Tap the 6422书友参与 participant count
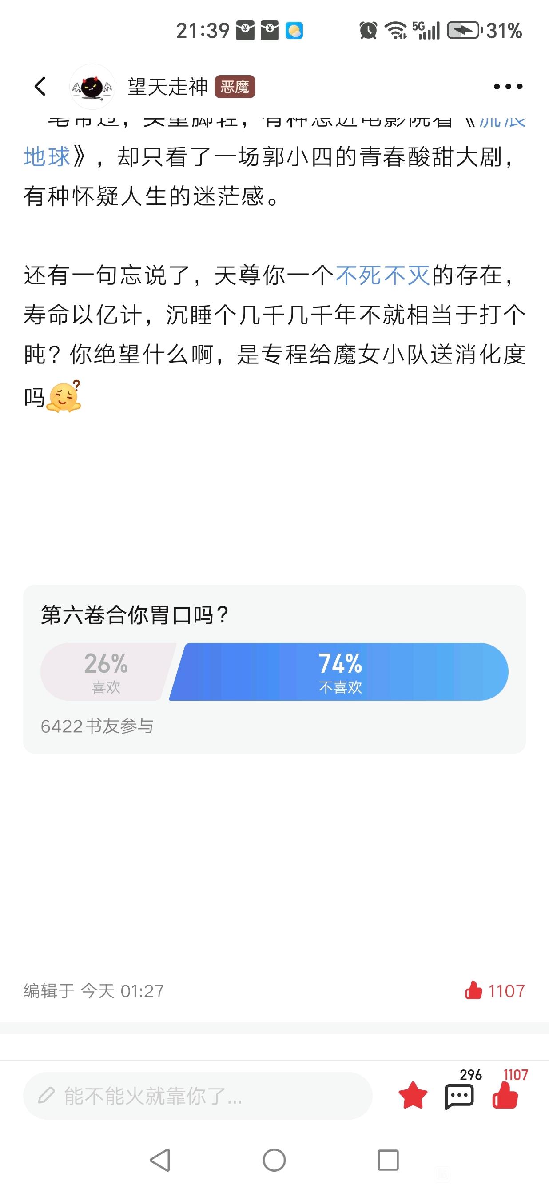Viewport: 549px width, 1189px height. point(97,726)
